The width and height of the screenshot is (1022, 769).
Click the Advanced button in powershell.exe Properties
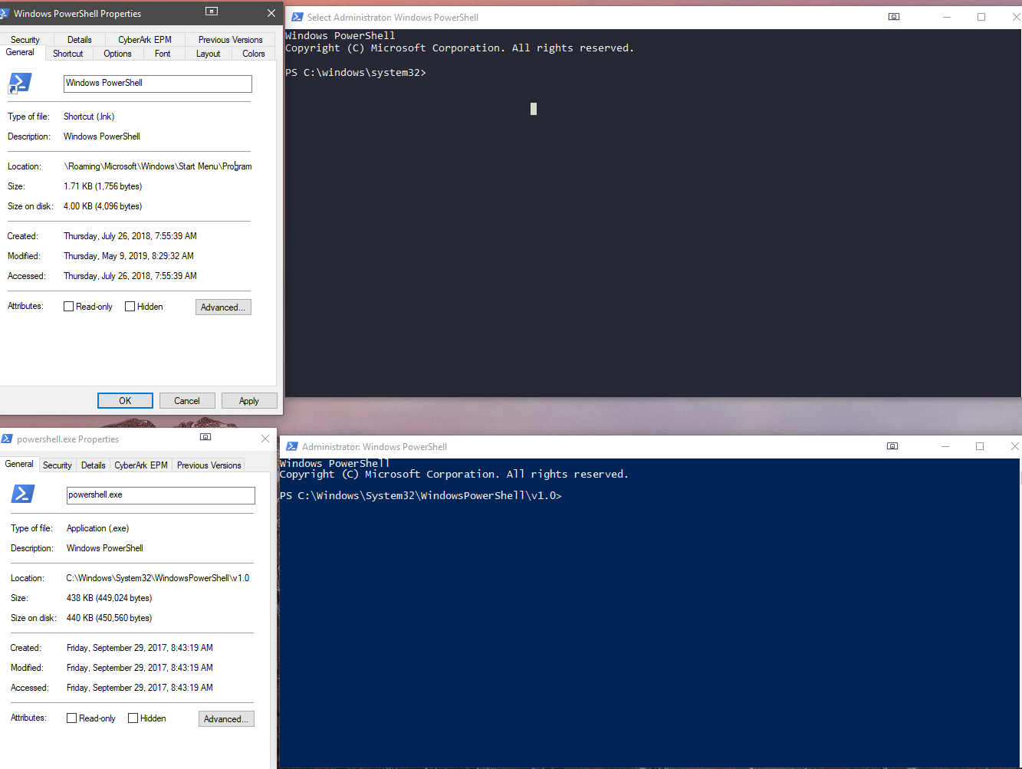[225, 718]
